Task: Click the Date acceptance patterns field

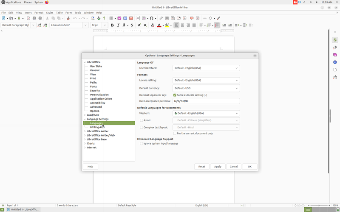Action: point(206,101)
